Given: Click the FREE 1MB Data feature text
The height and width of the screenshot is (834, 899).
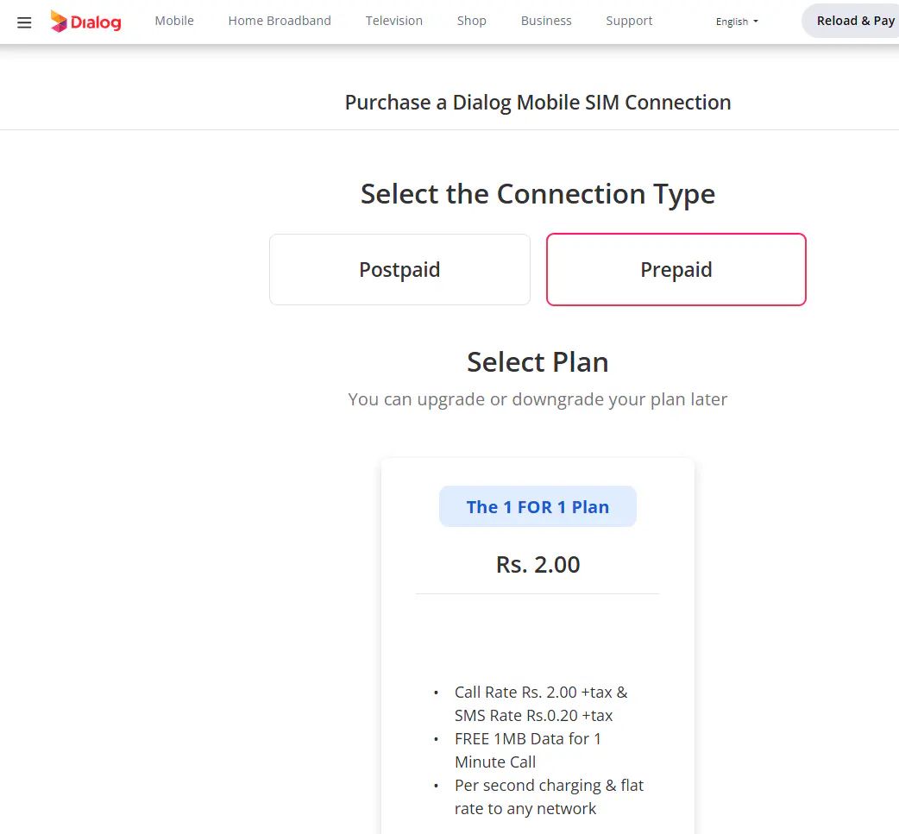Looking at the screenshot, I should 527,750.
